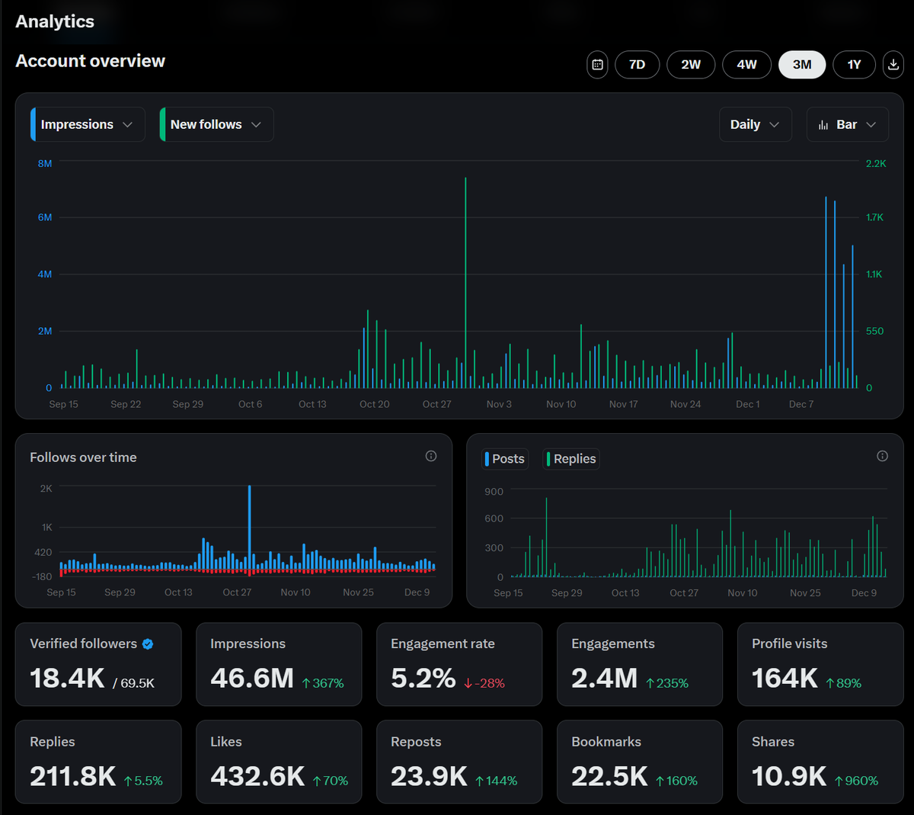
Task: Select the 1Y time range
Action: pyautogui.click(x=855, y=65)
